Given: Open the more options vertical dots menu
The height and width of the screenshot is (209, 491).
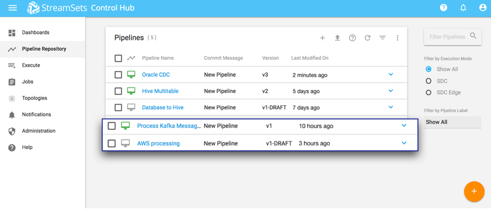Looking at the screenshot, I should click(397, 38).
